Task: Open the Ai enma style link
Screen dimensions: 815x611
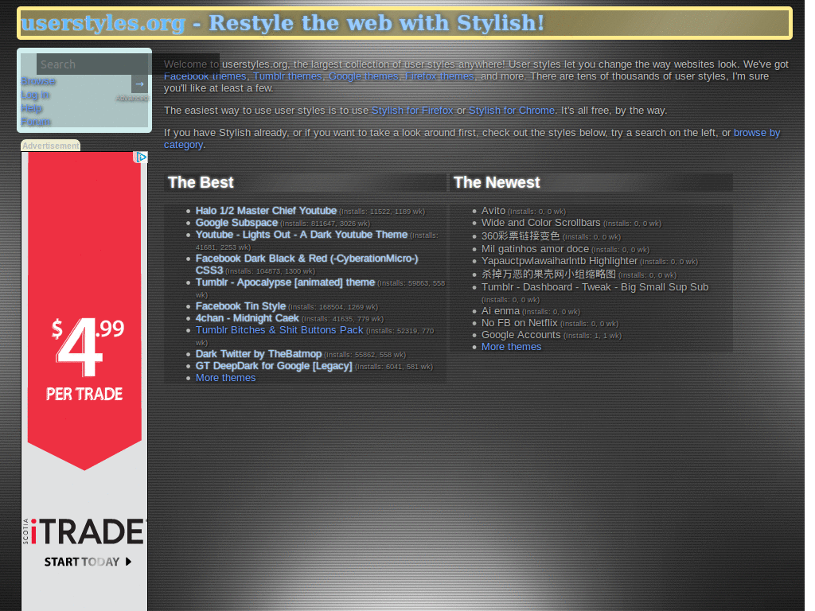Action: coord(501,311)
